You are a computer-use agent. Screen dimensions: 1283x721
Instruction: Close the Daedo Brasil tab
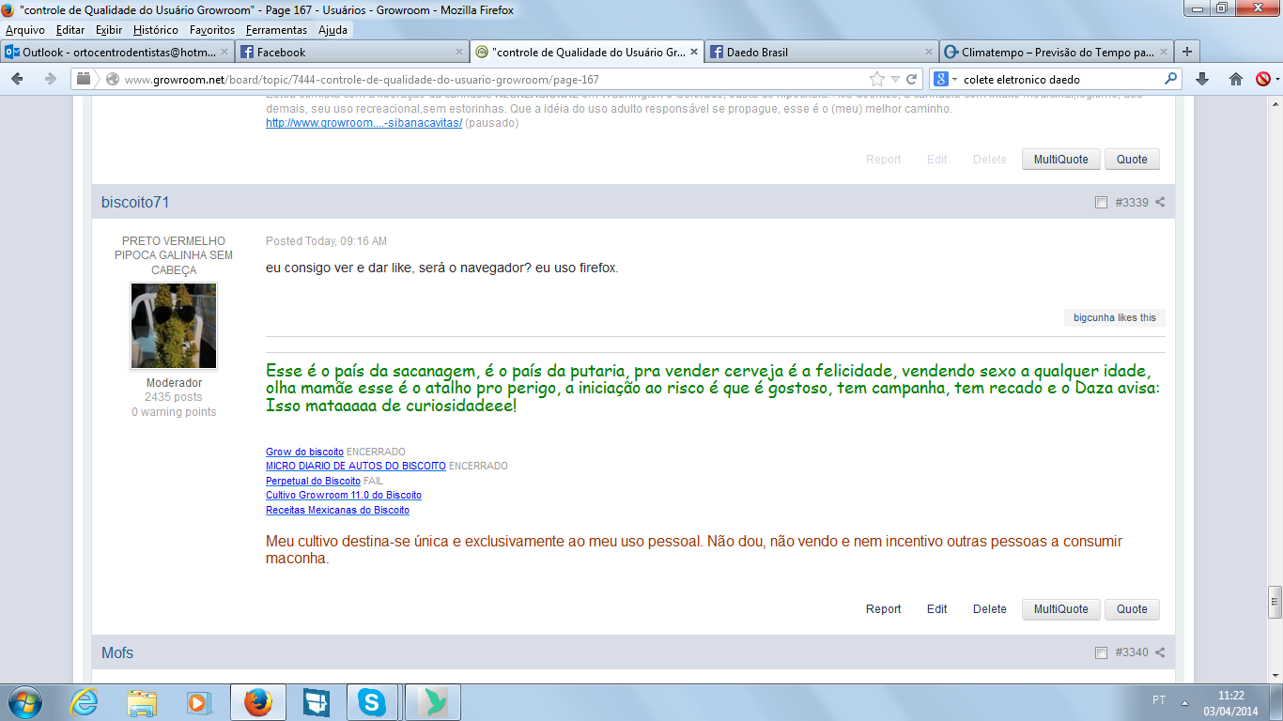pyautogui.click(x=928, y=53)
